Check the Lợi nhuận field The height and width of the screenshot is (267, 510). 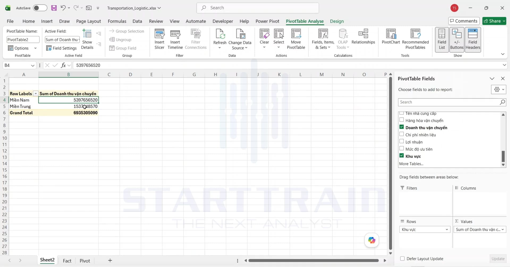click(402, 142)
